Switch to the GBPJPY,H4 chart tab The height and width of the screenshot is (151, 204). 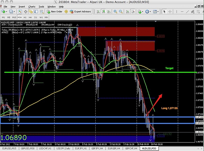(x=97, y=148)
